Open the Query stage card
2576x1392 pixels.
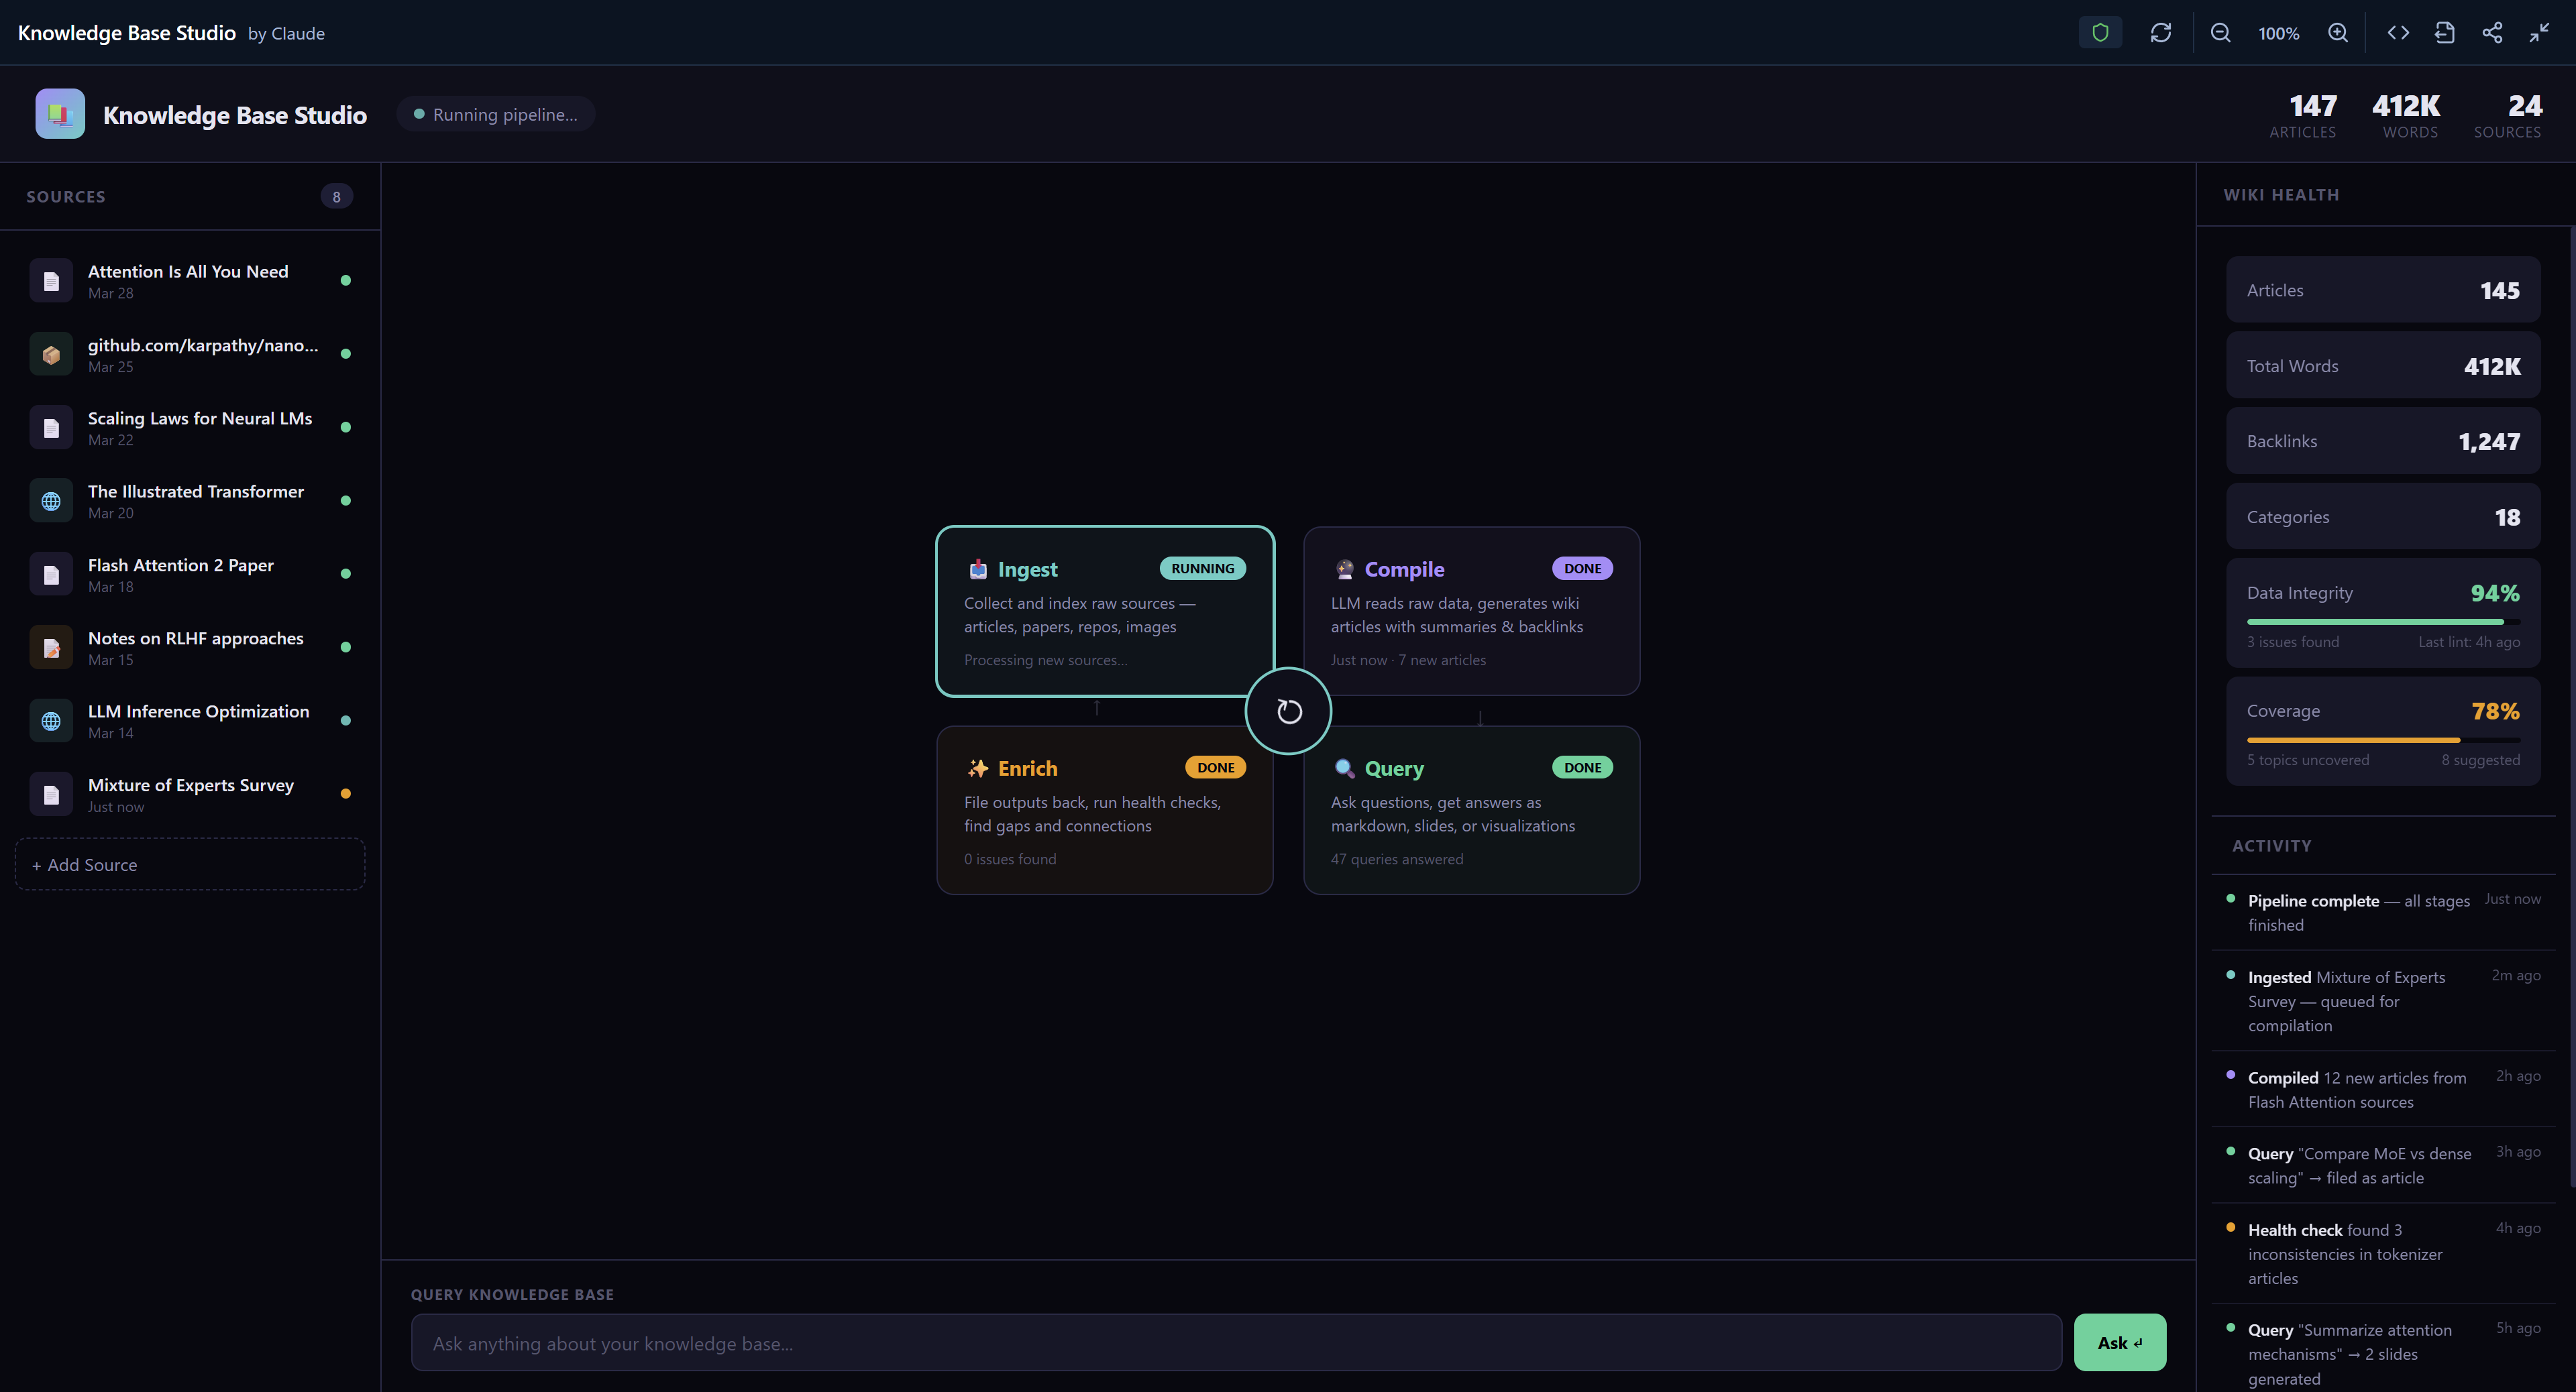(x=1471, y=811)
